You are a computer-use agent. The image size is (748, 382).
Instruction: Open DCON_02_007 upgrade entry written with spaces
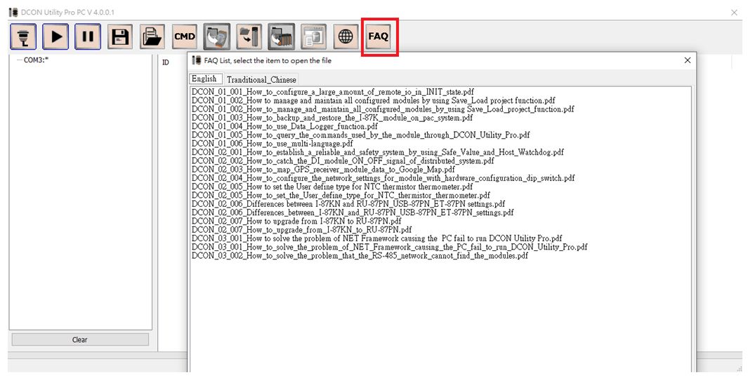pyautogui.click(x=296, y=221)
